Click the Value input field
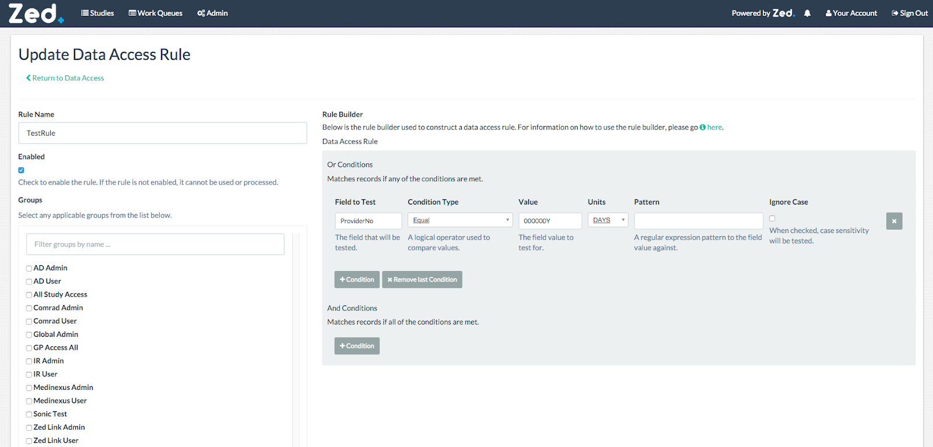This screenshot has height=447, width=933. click(550, 221)
